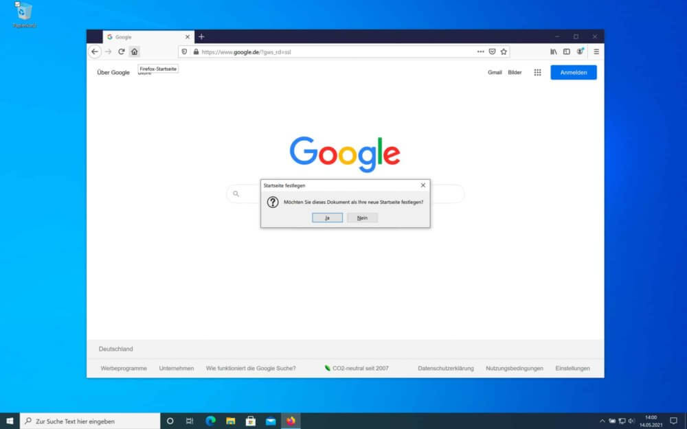Image resolution: width=687 pixels, height=429 pixels.
Task: Open the Unternehmen footer link
Action: (x=176, y=368)
